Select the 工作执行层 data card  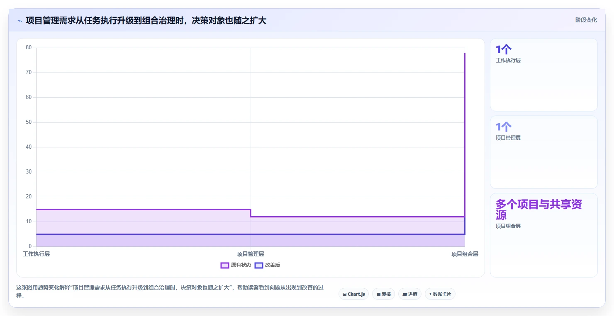[x=544, y=75]
